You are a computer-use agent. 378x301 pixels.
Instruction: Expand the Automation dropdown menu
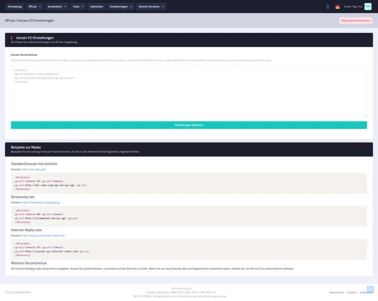point(57,7)
